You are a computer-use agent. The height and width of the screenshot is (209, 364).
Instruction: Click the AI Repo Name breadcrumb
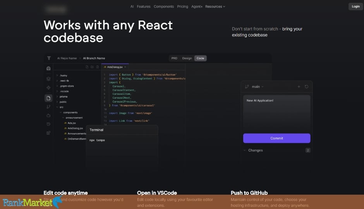pos(67,58)
